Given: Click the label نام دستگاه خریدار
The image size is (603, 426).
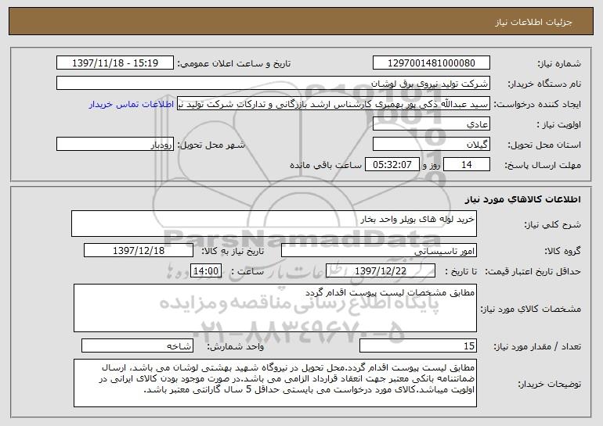Looking at the screenshot, I should pyautogui.click(x=544, y=84).
